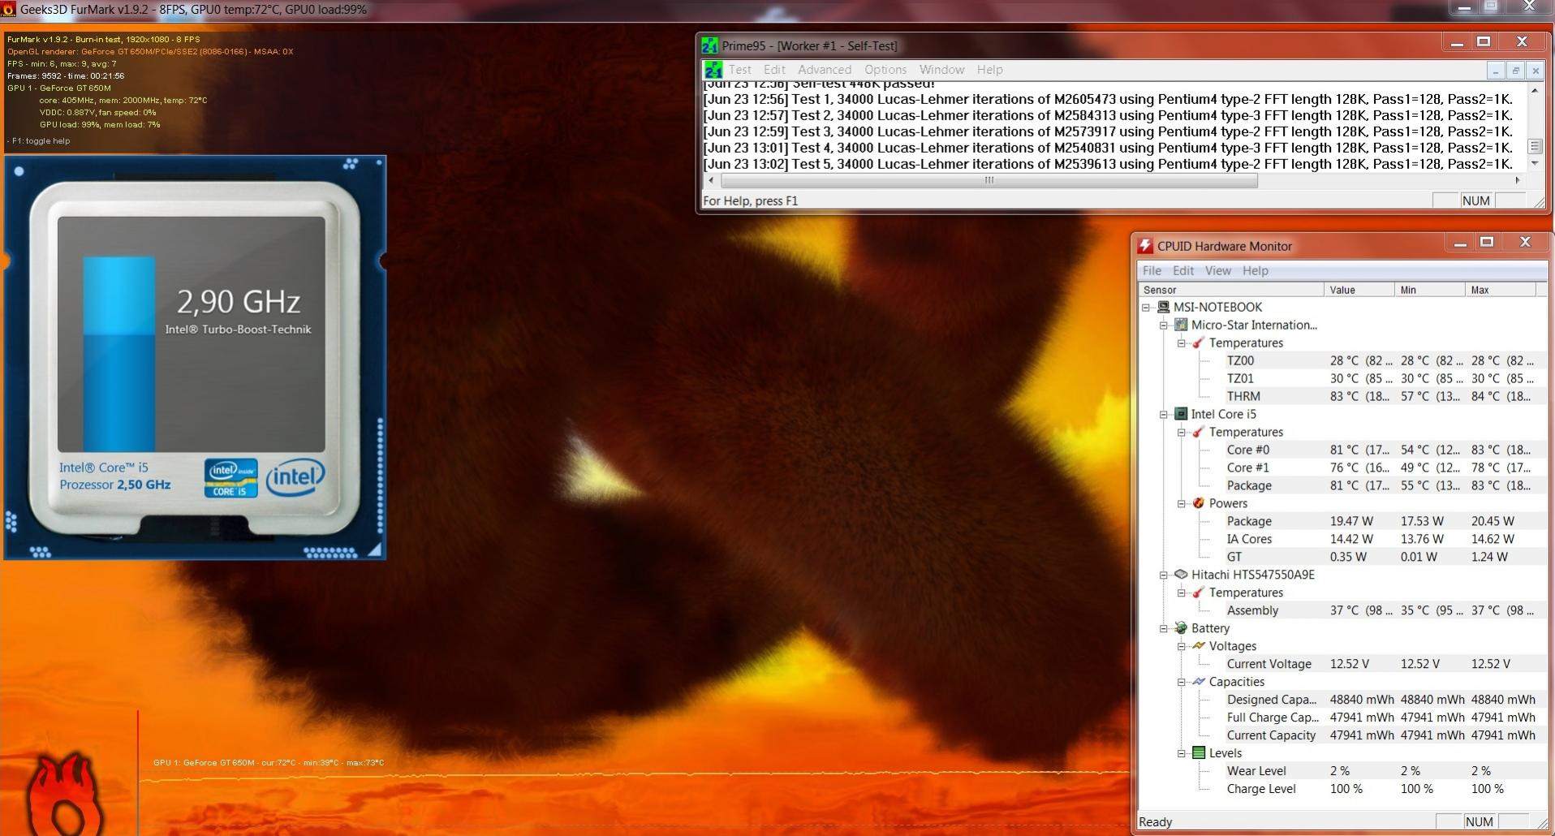Open the Window menu in Prime95
The width and height of the screenshot is (1555, 836).
coord(941,70)
